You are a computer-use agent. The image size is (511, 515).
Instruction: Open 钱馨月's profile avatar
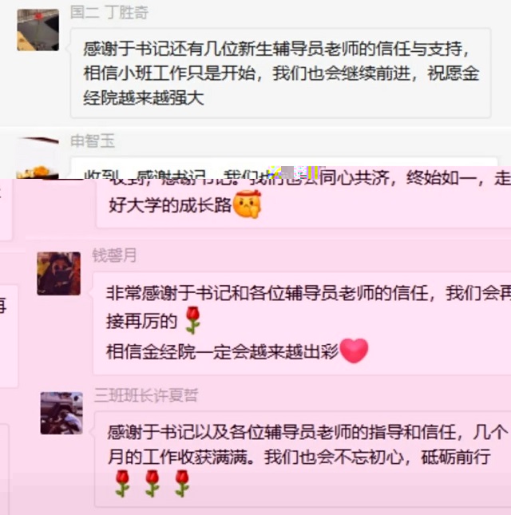59,273
